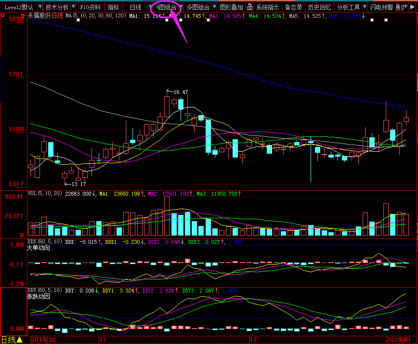Open 系统指示 from the toolbar
Screen dimensions: 418x344
coord(267,7)
